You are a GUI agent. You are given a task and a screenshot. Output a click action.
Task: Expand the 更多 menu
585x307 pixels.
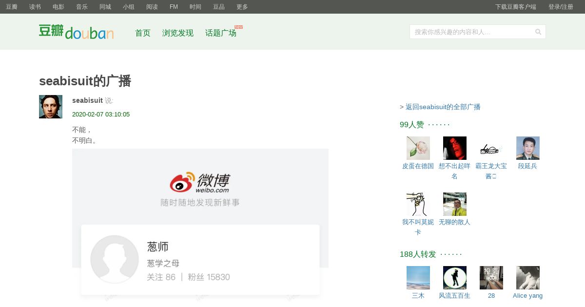(242, 7)
